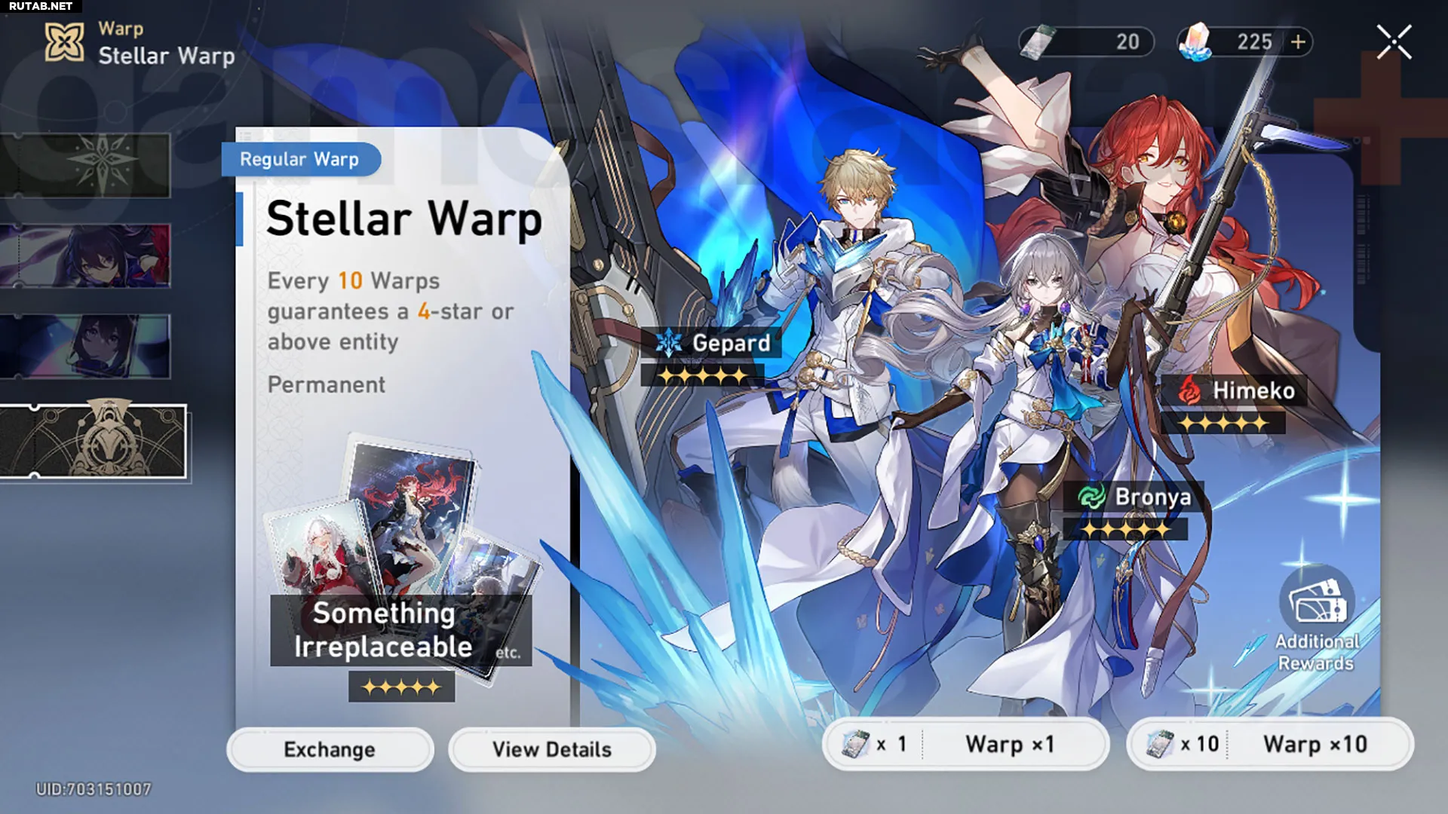Click the Exchange button
1448x814 pixels.
330,749
